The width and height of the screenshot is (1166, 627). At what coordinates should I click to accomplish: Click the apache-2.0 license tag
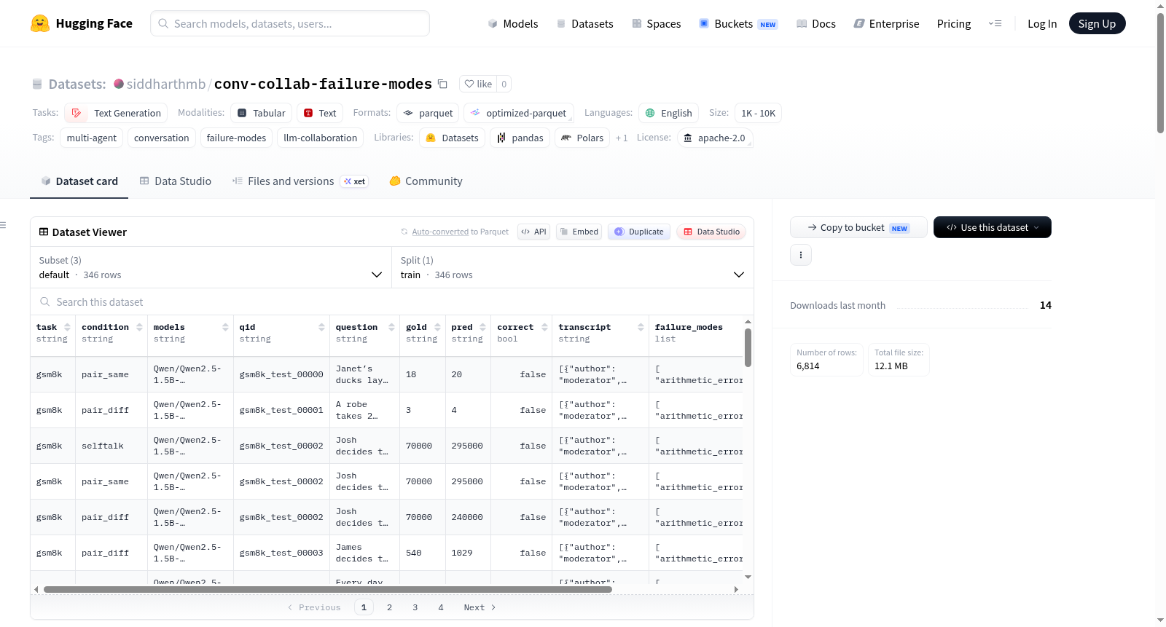click(x=715, y=138)
